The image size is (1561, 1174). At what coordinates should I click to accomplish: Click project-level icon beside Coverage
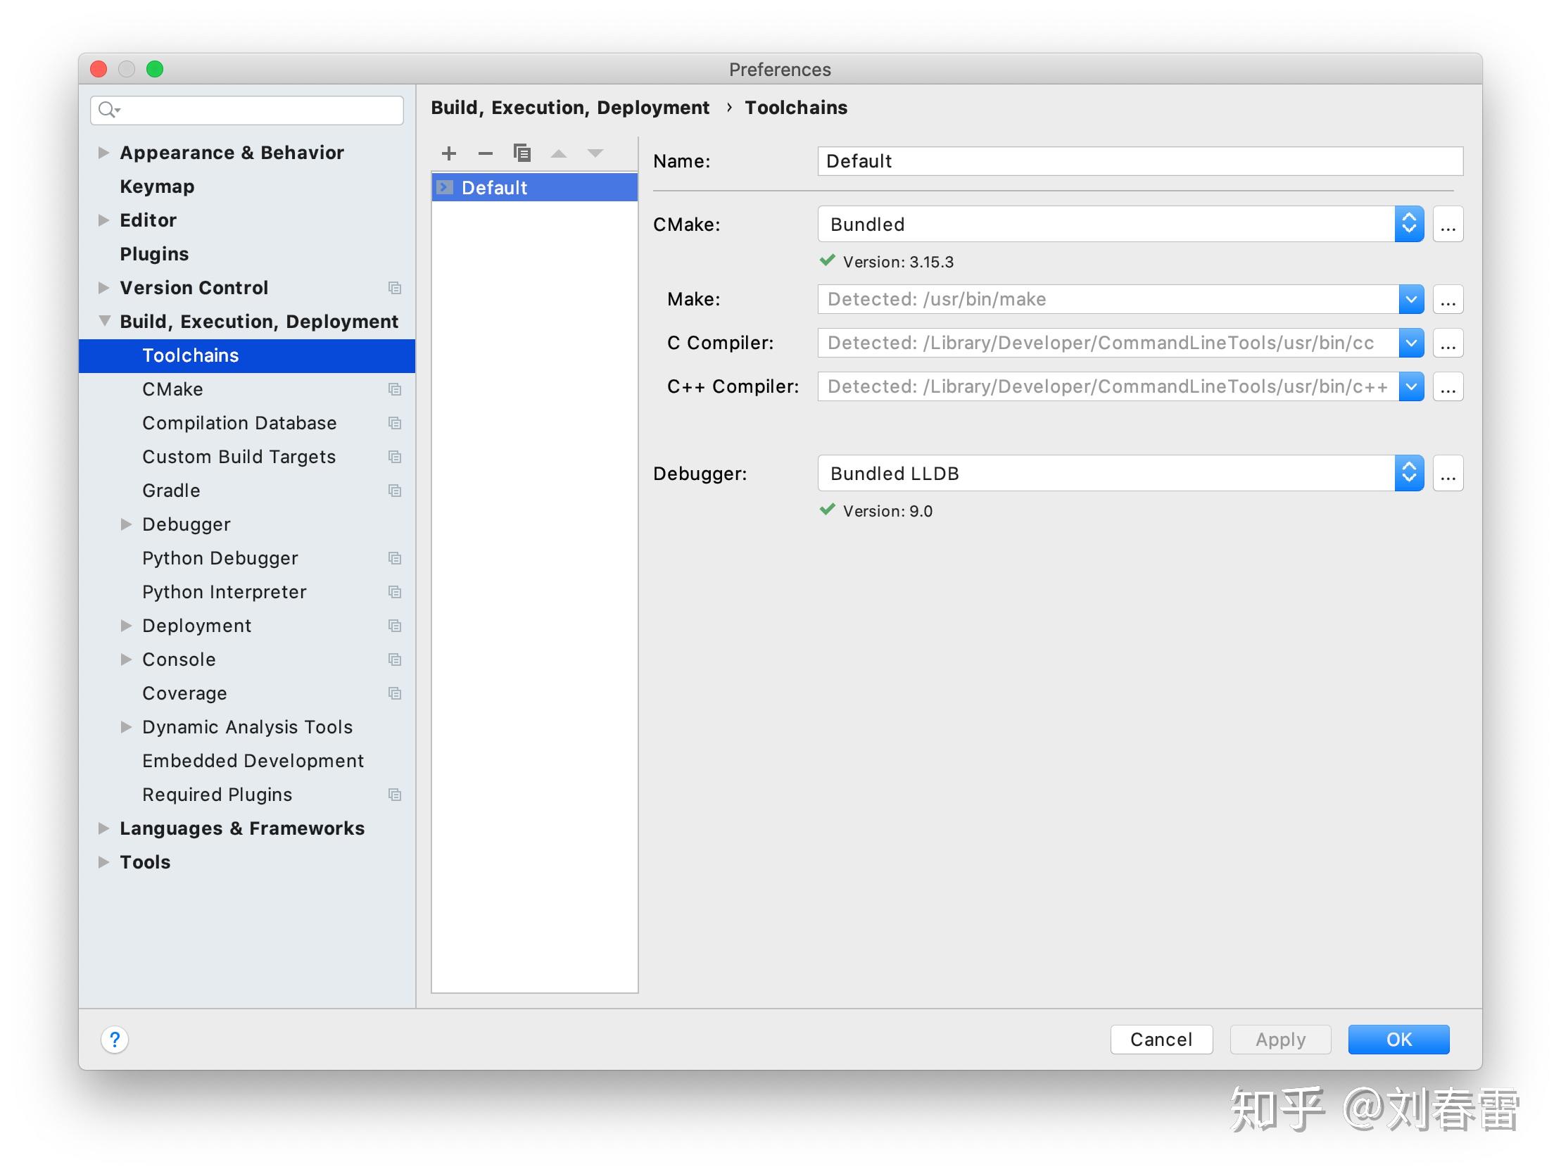[395, 694]
